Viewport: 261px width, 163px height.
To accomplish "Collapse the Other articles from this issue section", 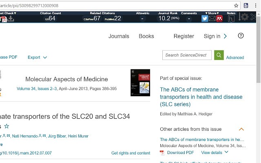I will 241,130.
